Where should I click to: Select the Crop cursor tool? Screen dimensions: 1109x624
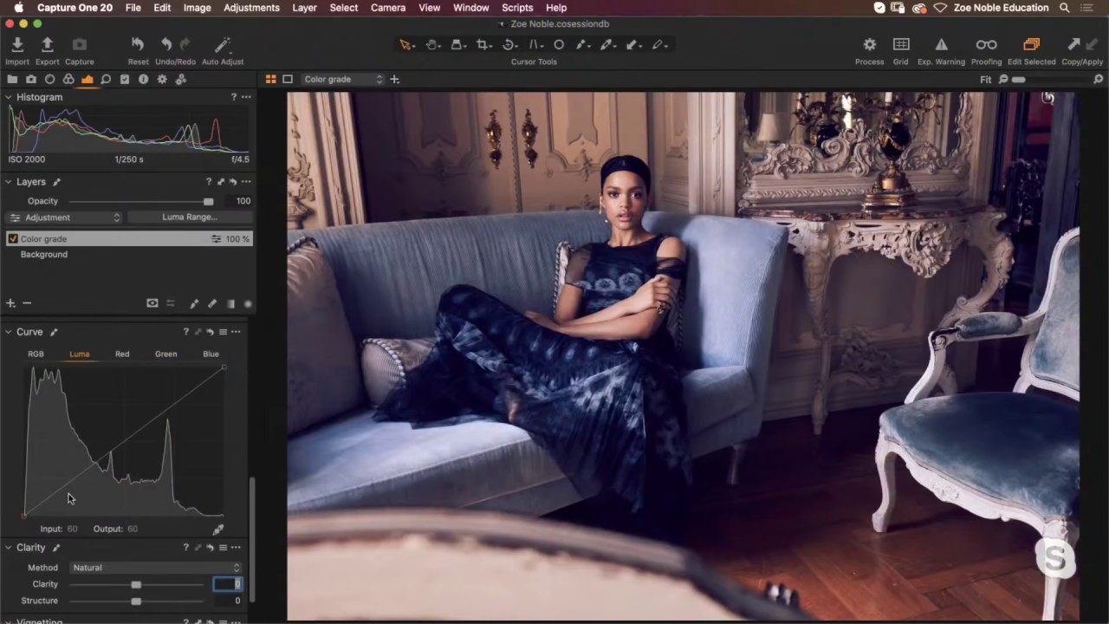tap(483, 44)
